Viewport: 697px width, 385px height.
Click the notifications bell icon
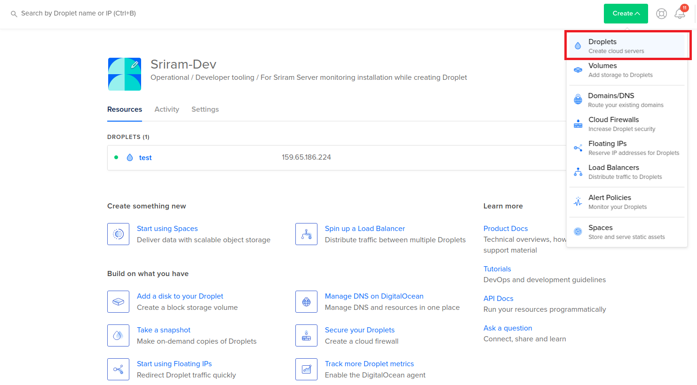coord(680,14)
